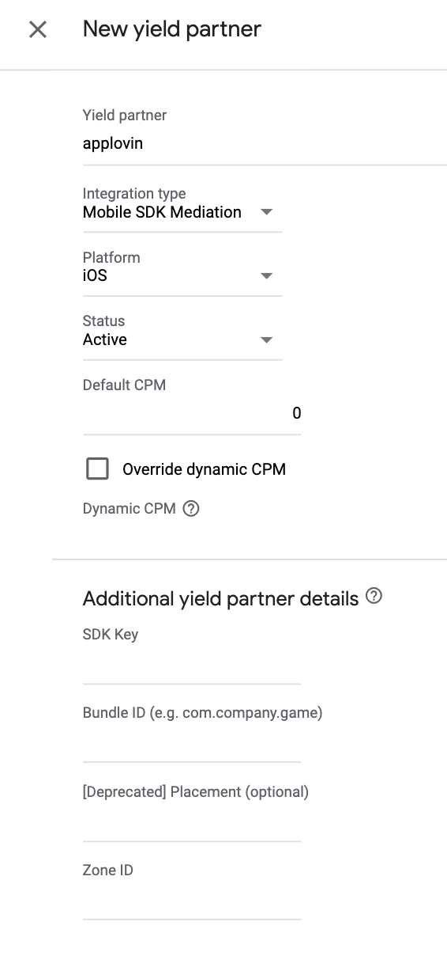
Task: Click the New yield partner title
Action: click(172, 30)
